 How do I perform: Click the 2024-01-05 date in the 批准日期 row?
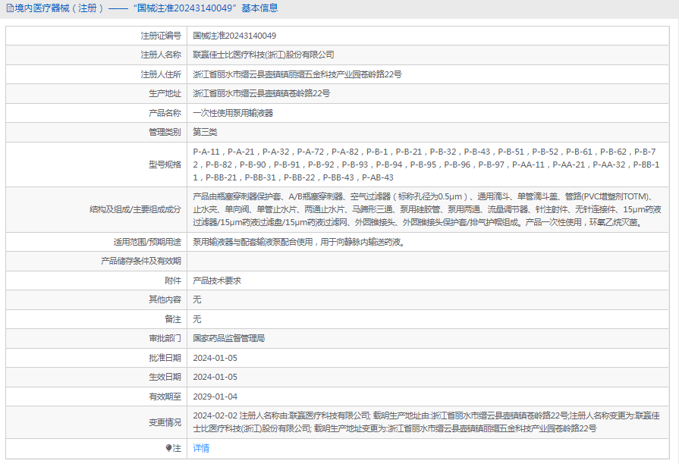pyautogui.click(x=215, y=358)
